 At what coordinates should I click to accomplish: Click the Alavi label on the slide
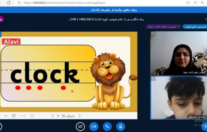[x=11, y=42]
